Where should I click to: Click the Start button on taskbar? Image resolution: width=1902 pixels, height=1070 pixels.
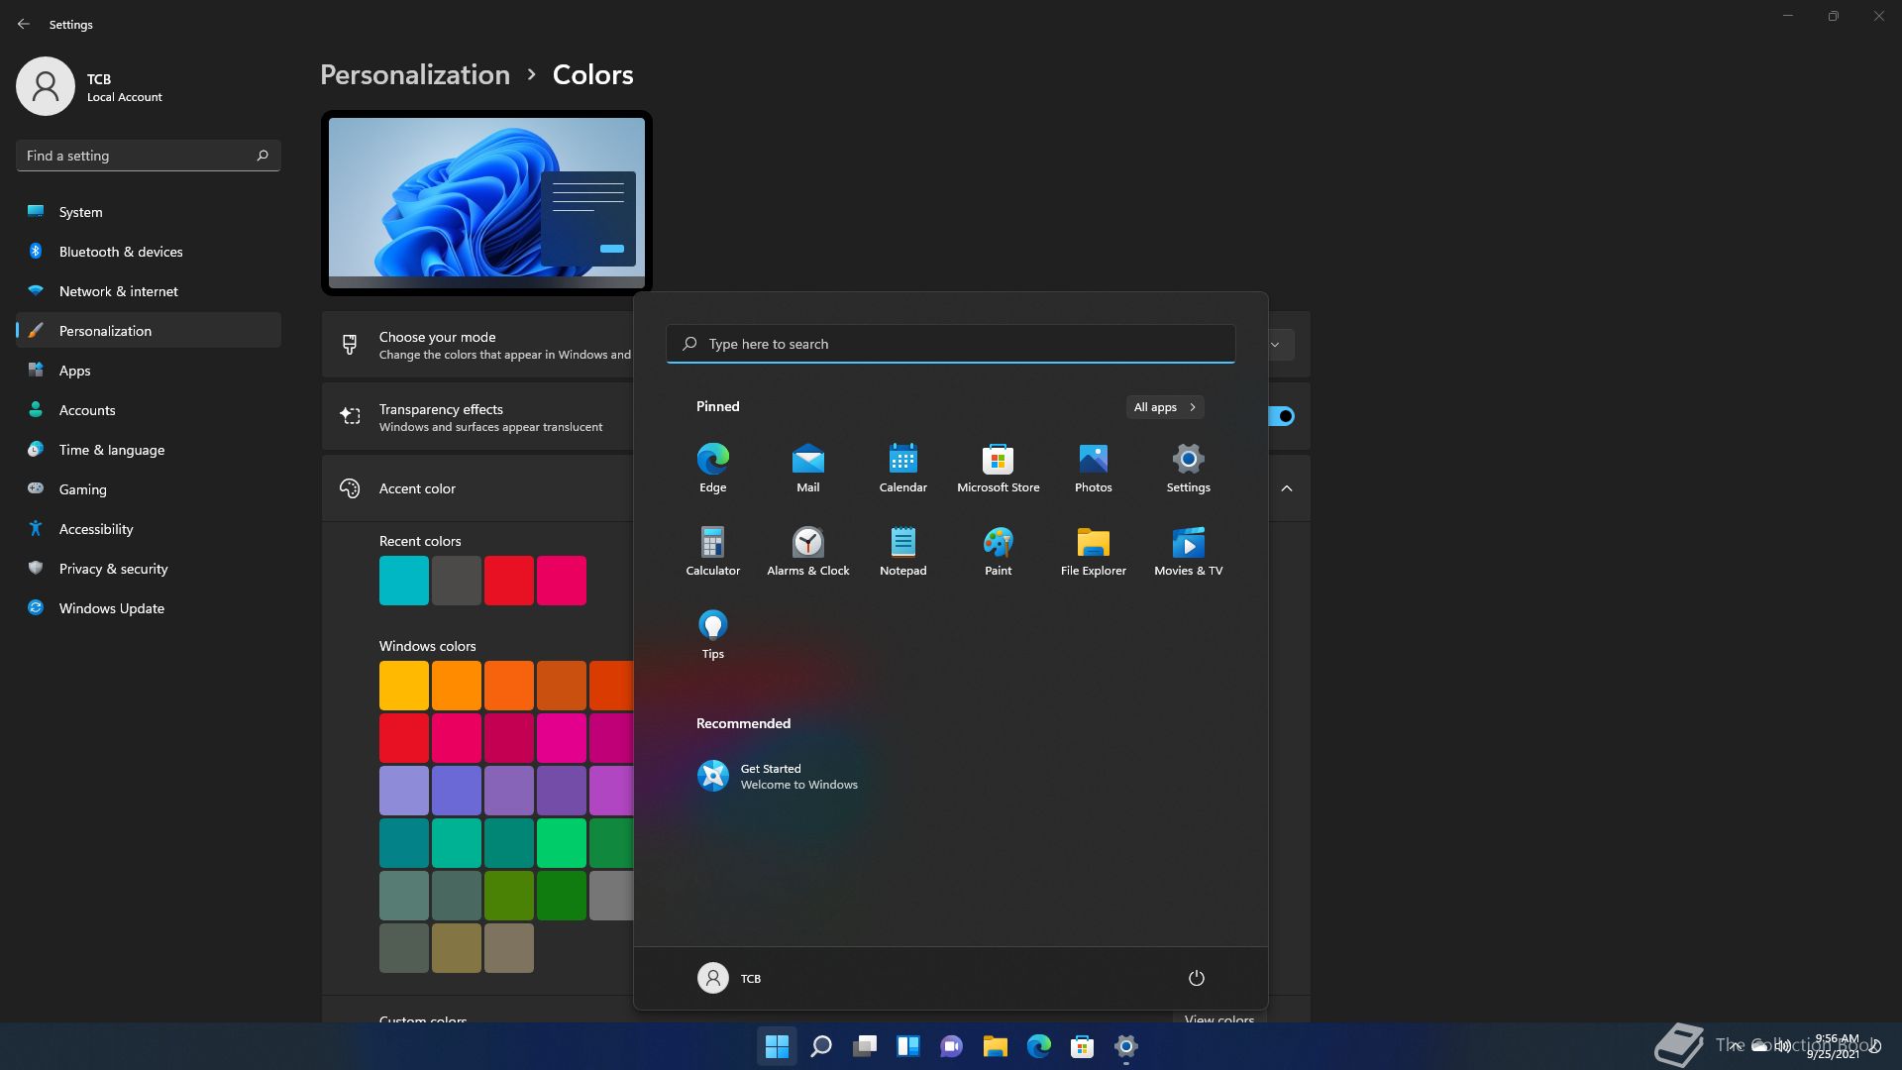777,1046
